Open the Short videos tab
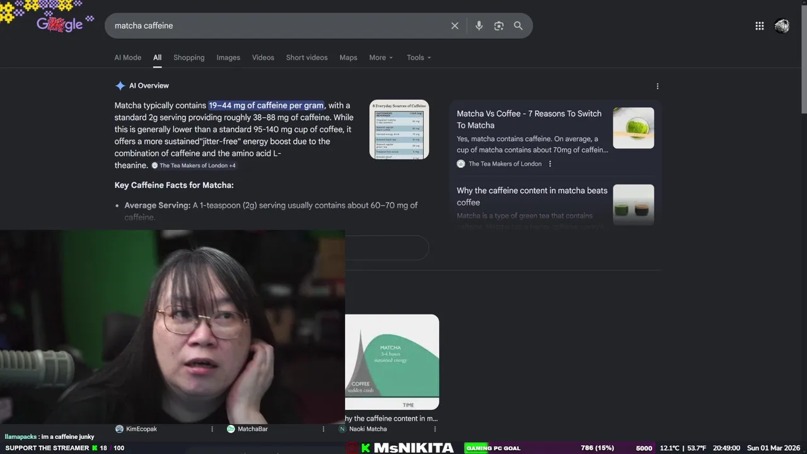The width and height of the screenshot is (807, 454). 307,57
